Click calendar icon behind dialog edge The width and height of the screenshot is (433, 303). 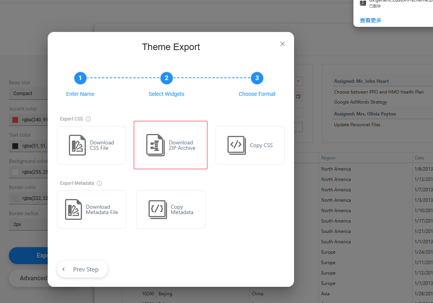click(x=298, y=97)
